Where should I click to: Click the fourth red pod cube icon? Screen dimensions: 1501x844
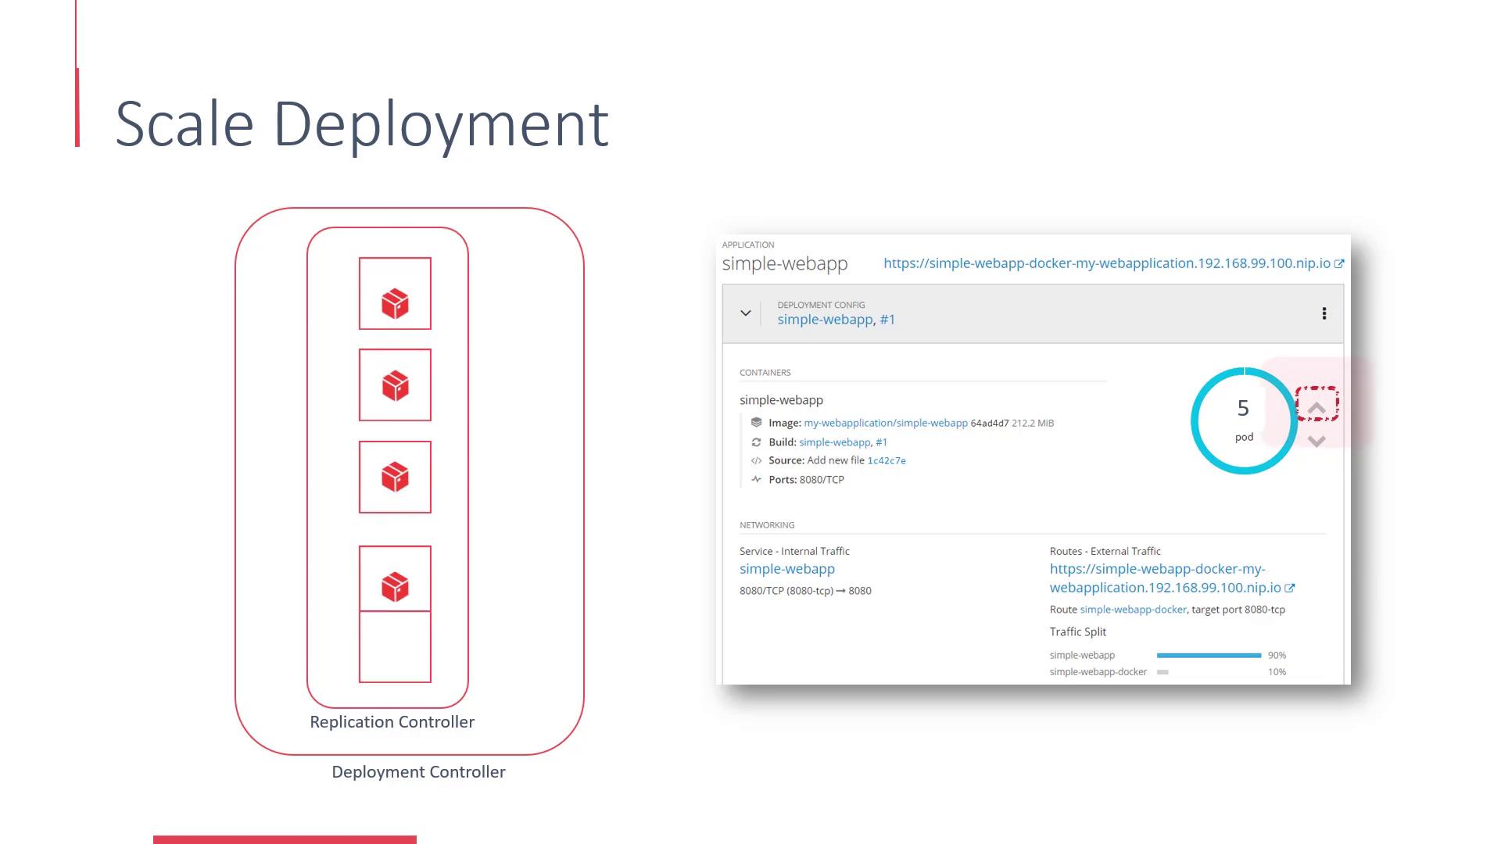pos(395,587)
